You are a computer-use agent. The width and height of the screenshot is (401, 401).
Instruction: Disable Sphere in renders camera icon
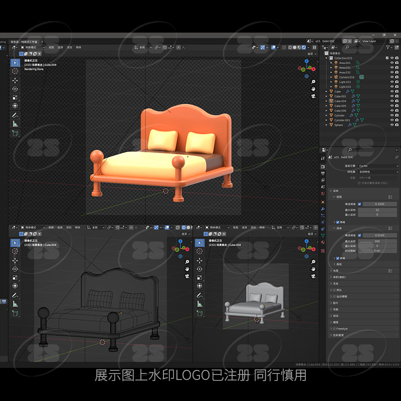coord(396,125)
